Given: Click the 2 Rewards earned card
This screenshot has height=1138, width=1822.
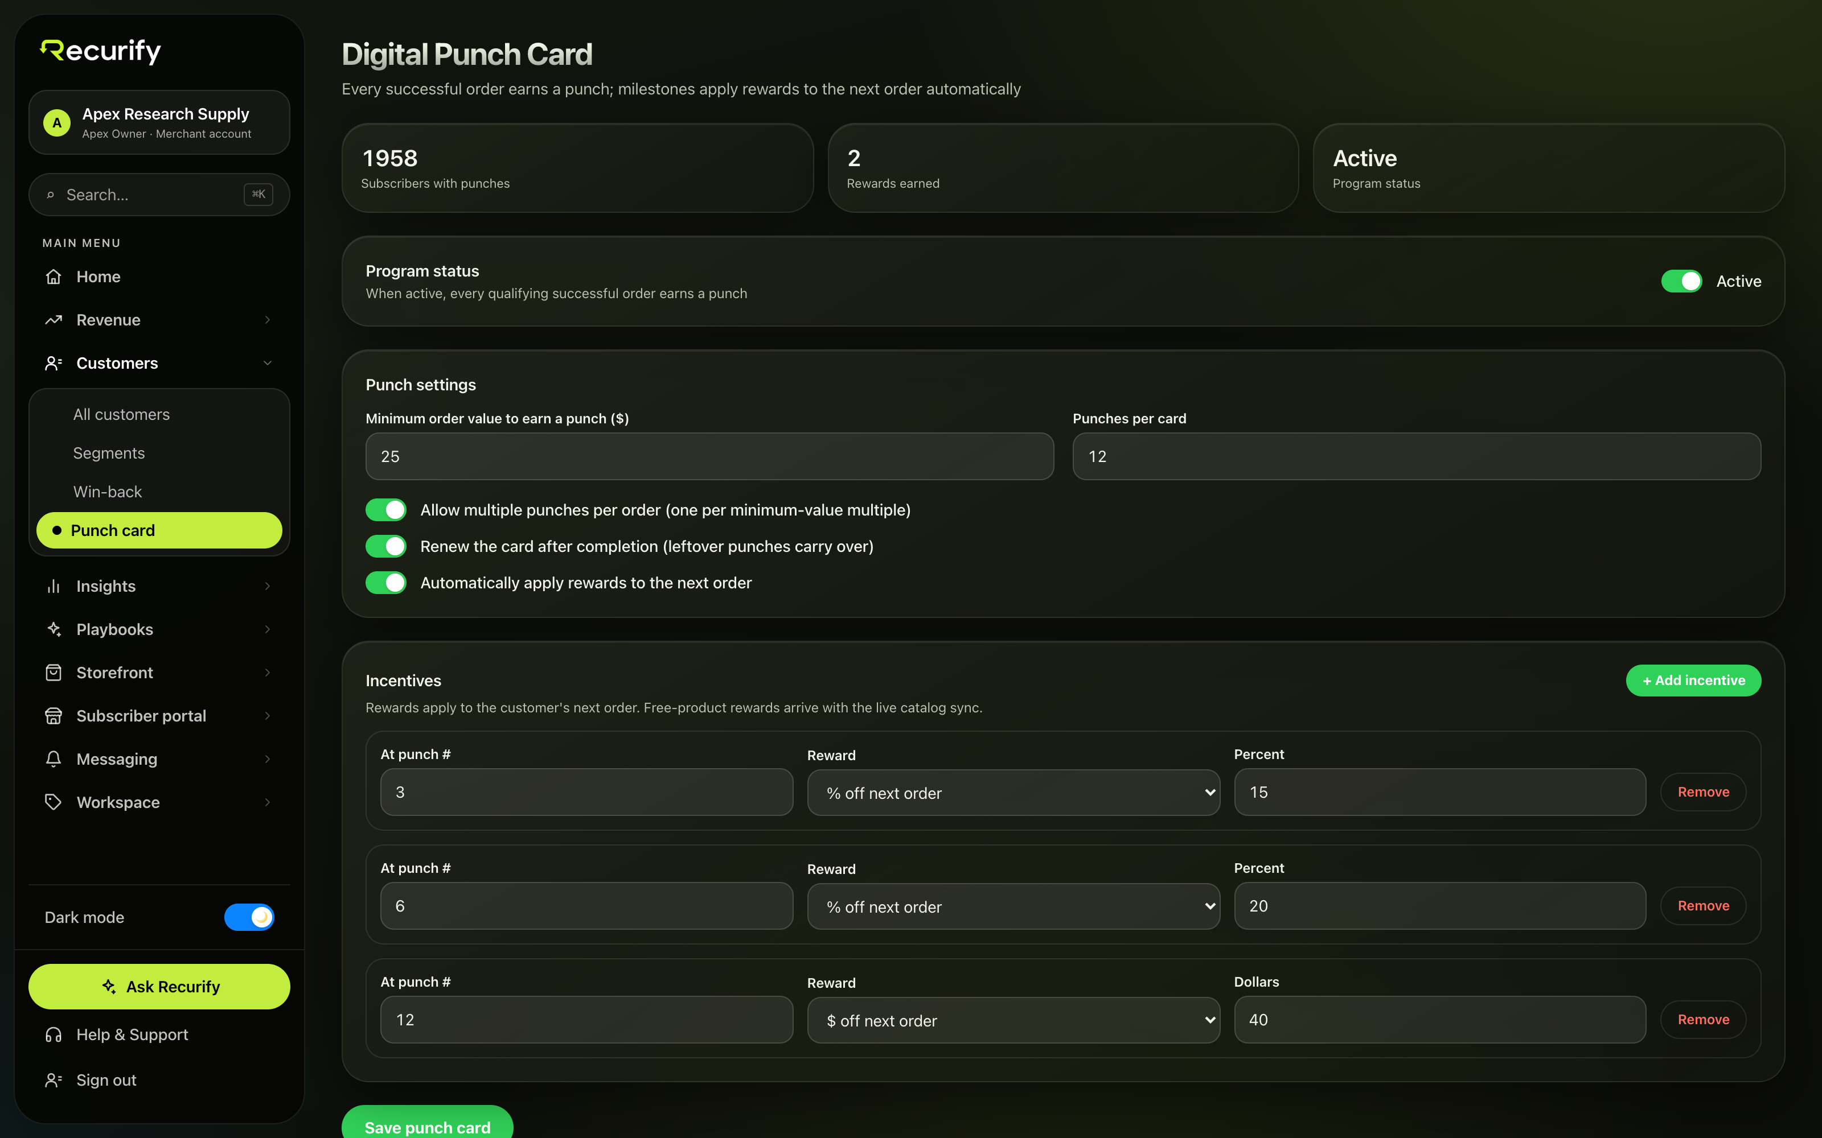Looking at the screenshot, I should click(1063, 168).
